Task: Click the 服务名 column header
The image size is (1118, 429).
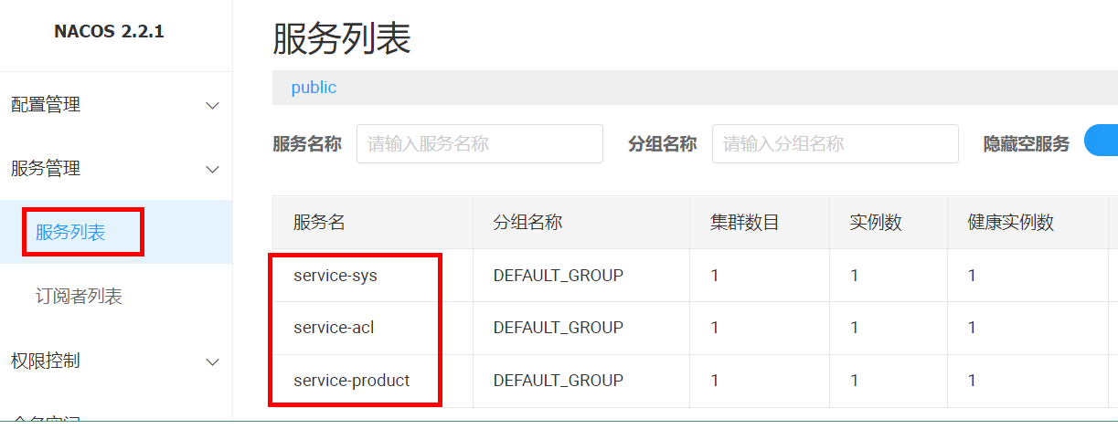Action: click(x=319, y=223)
